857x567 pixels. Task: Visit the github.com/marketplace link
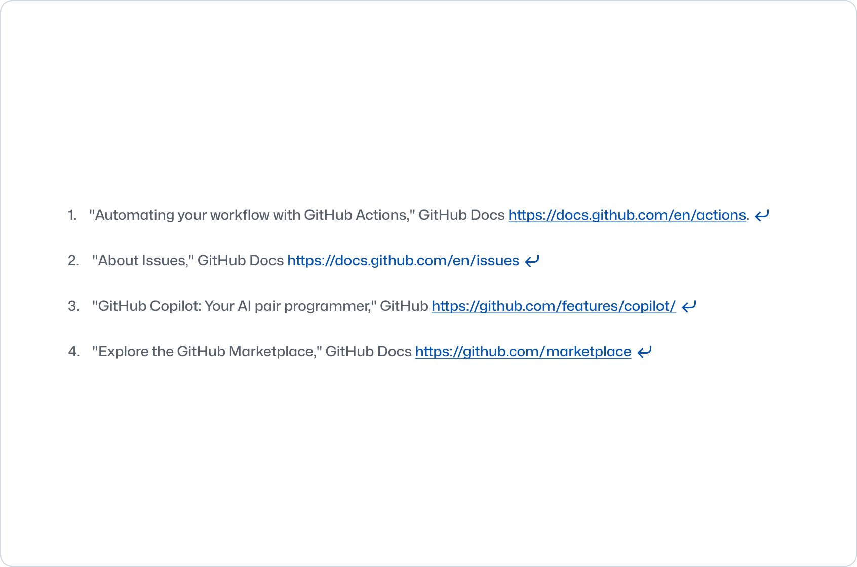click(523, 352)
